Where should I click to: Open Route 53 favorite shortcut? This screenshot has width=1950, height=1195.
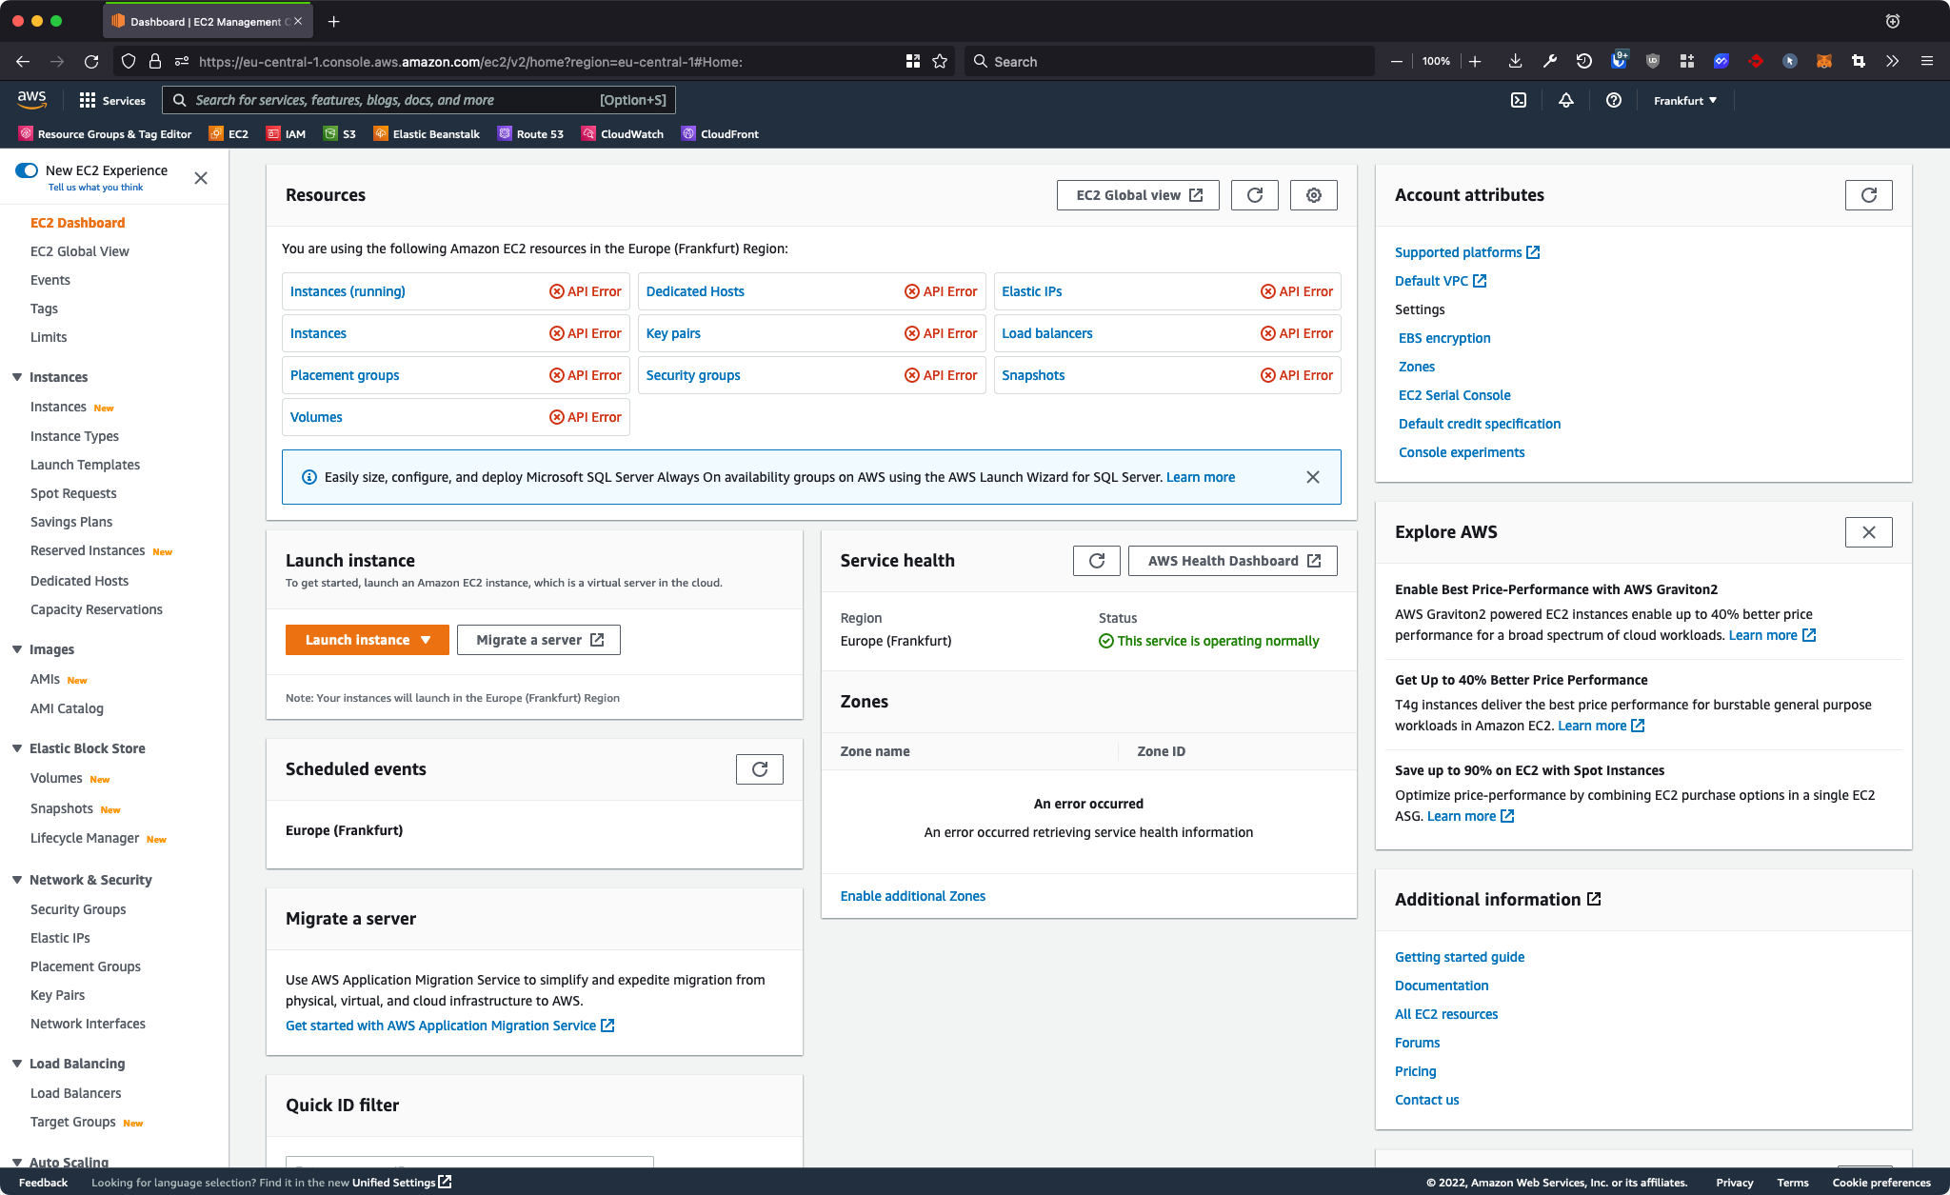click(x=530, y=134)
